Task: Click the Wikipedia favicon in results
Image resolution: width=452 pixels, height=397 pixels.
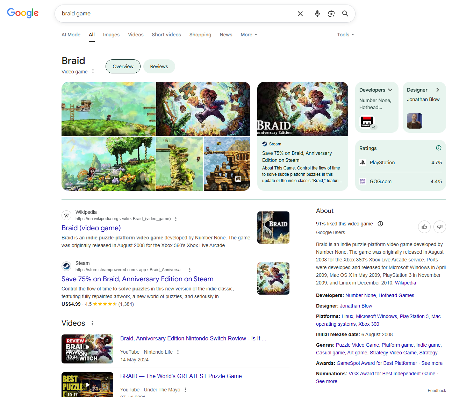Action: 66,215
